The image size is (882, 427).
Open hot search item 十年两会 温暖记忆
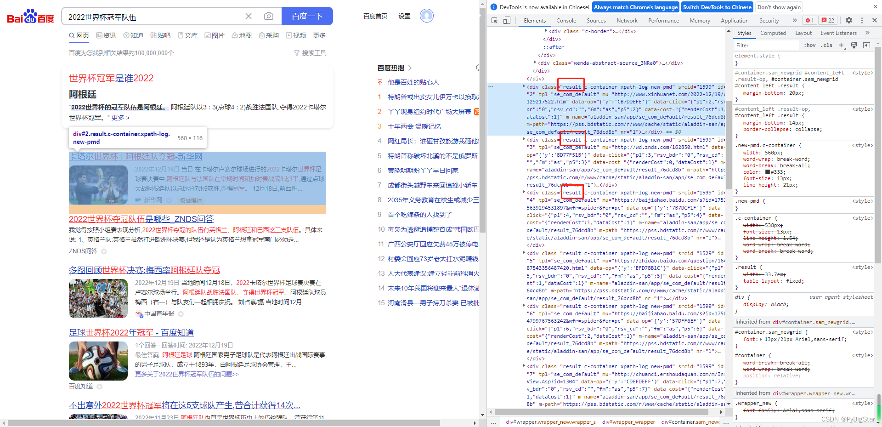pos(414,126)
